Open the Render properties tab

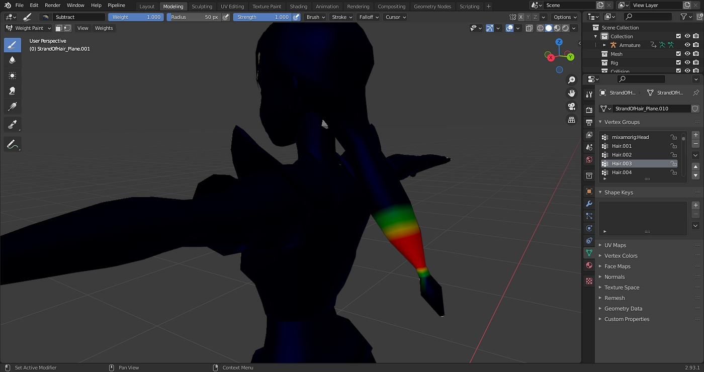click(589, 107)
